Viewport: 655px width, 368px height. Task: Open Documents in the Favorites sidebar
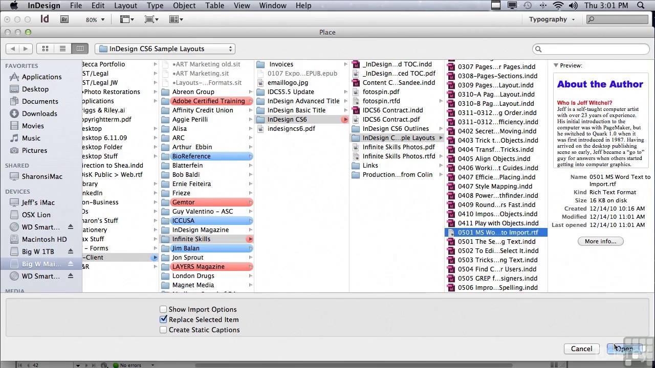coord(41,101)
